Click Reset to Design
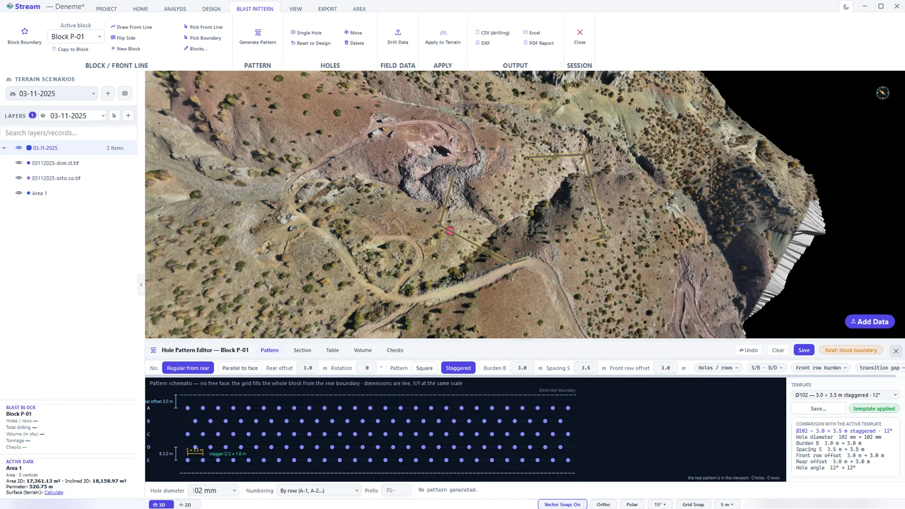Image resolution: width=905 pixels, height=509 pixels. pyautogui.click(x=311, y=43)
